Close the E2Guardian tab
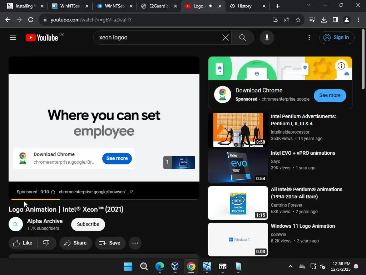The width and height of the screenshot is (366, 275). click(x=175, y=6)
